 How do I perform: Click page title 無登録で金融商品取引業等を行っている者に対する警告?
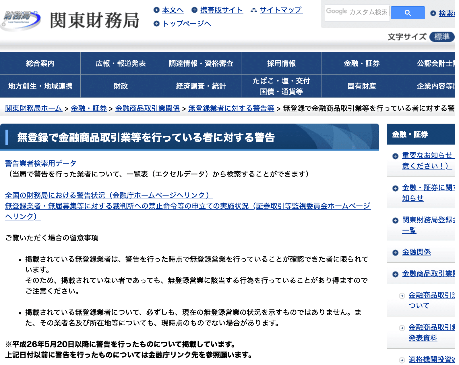click(x=146, y=137)
